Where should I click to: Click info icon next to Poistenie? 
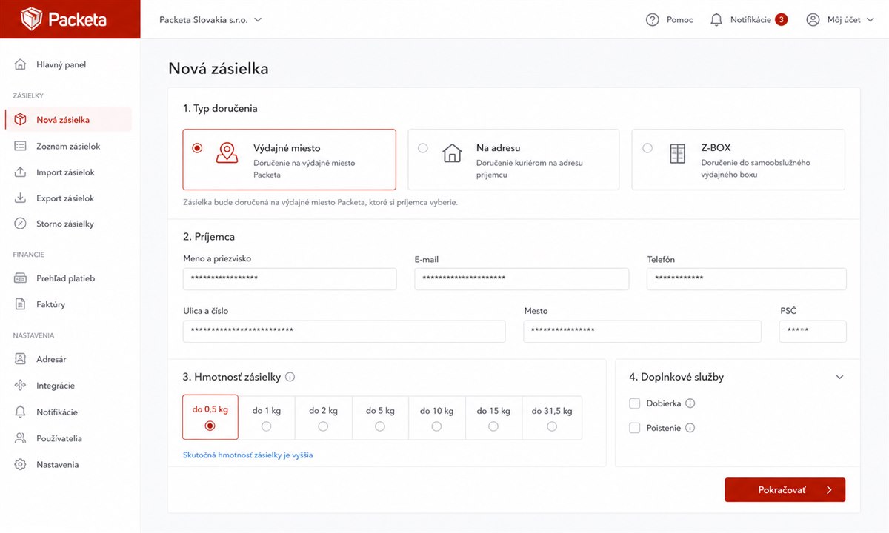690,428
